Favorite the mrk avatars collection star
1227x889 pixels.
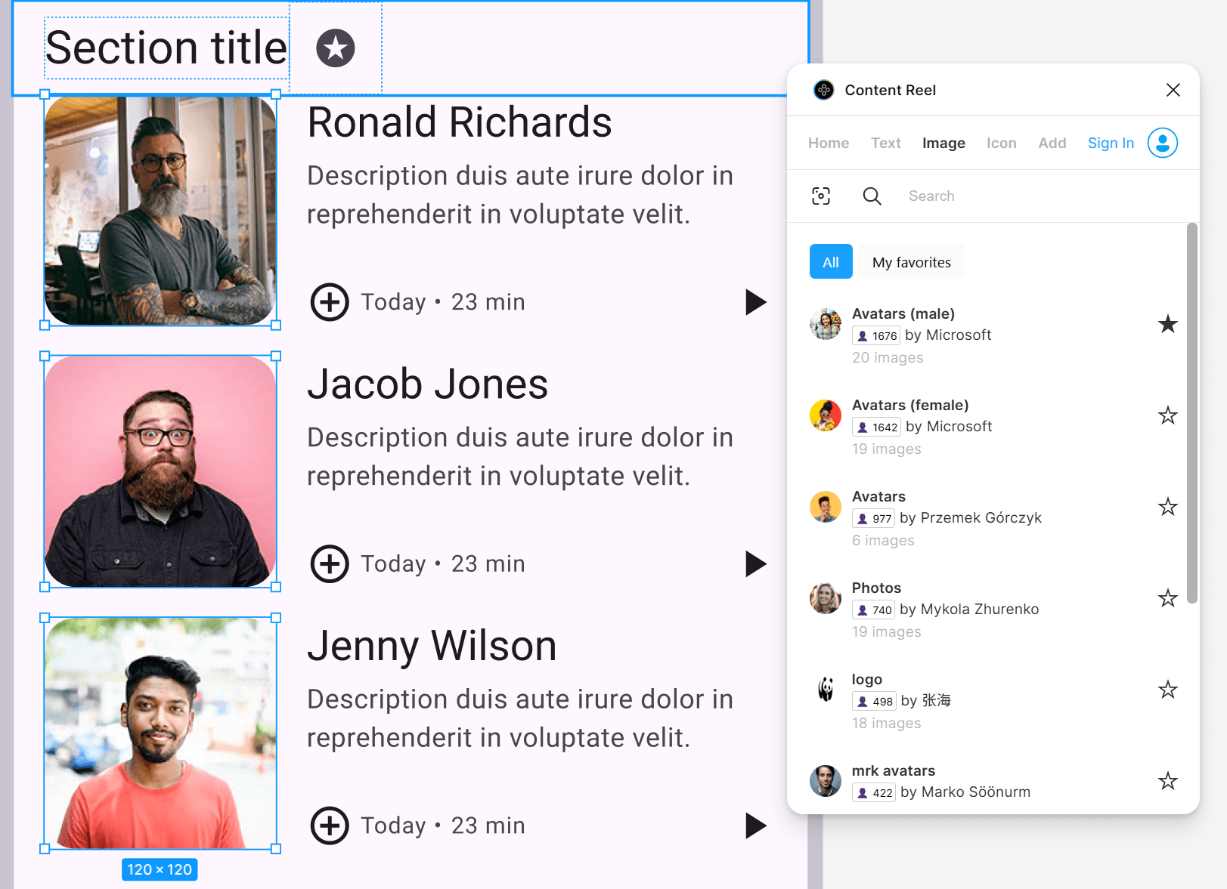click(x=1168, y=781)
